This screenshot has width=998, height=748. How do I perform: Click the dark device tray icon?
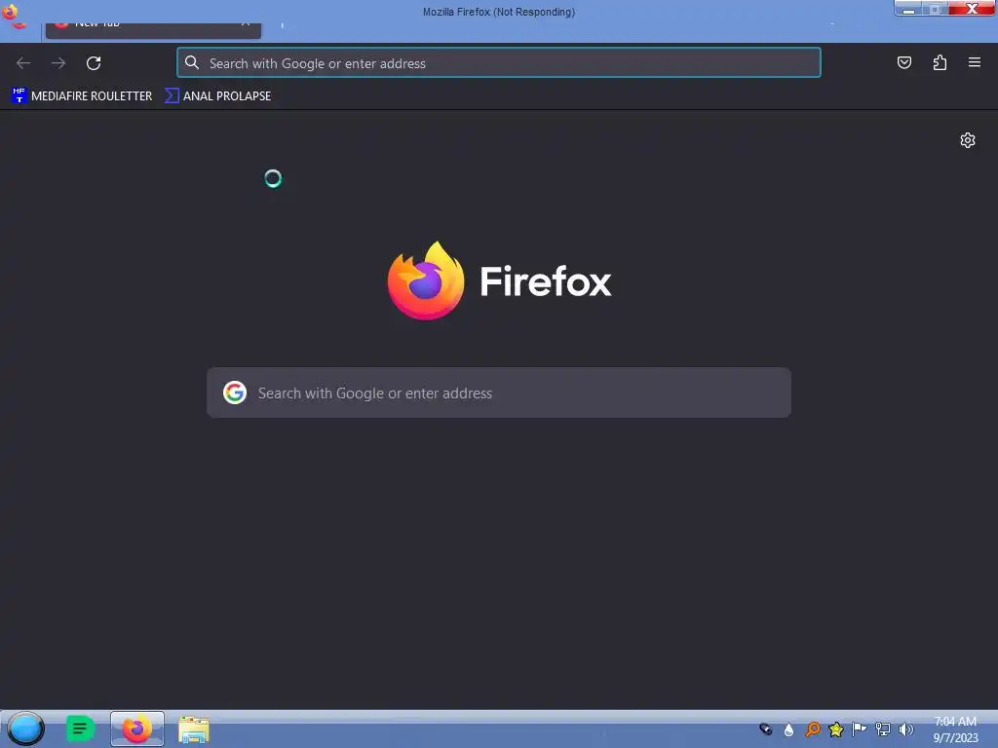pyautogui.click(x=766, y=729)
